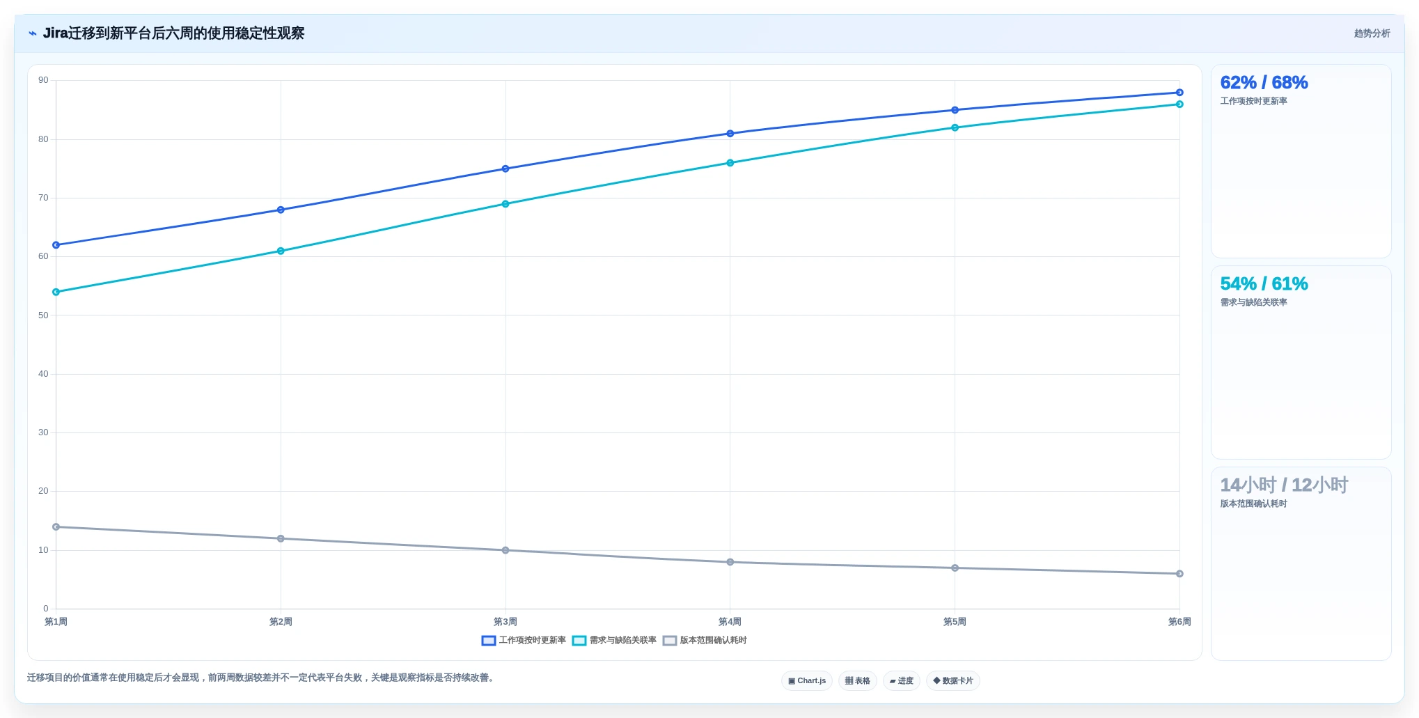1419x718 pixels.
Task: Click the gray data point at 第2周
Action: (x=281, y=538)
